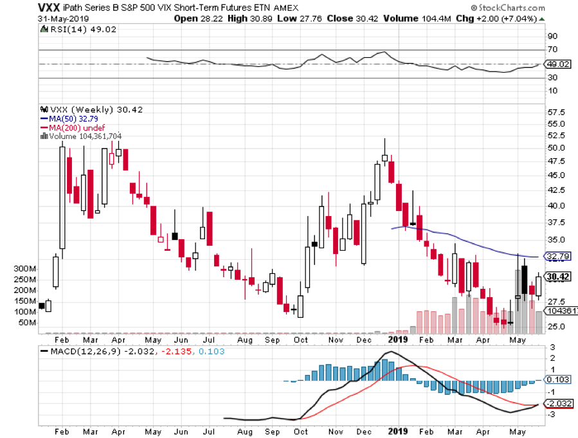Click the Open 28.22 value
Image resolution: width=578 pixels, height=438 pixels.
198,19
